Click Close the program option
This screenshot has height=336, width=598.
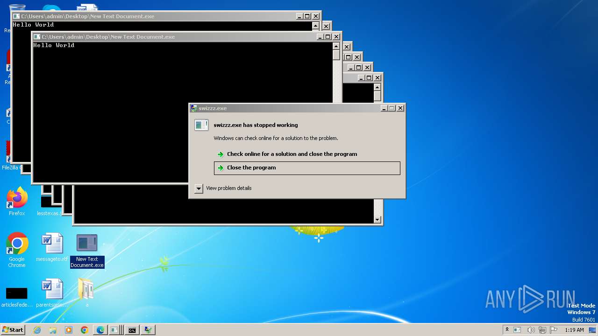point(307,168)
